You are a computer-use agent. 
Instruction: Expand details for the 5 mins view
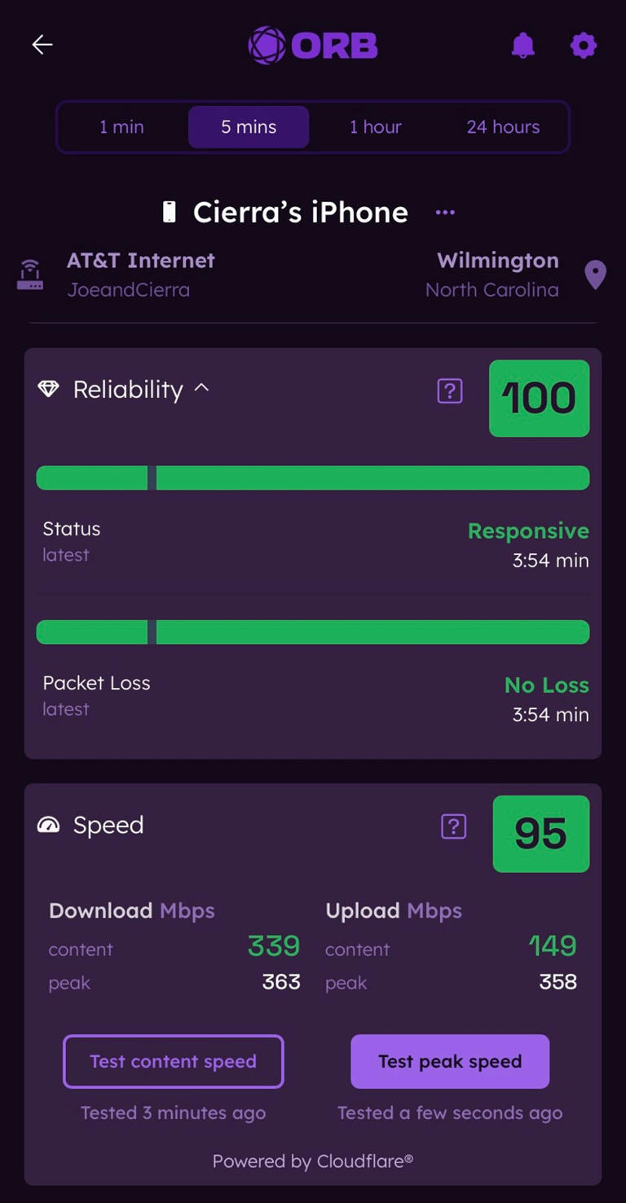[248, 127]
